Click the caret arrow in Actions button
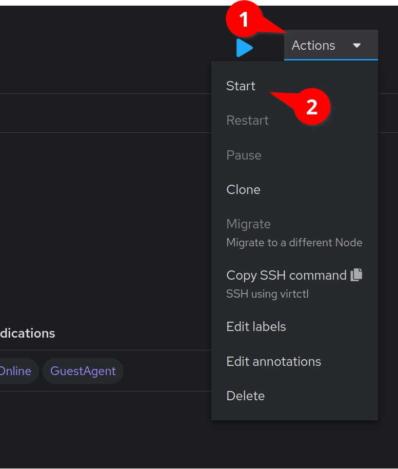Viewport: 398px width, 469px height. pyautogui.click(x=357, y=46)
